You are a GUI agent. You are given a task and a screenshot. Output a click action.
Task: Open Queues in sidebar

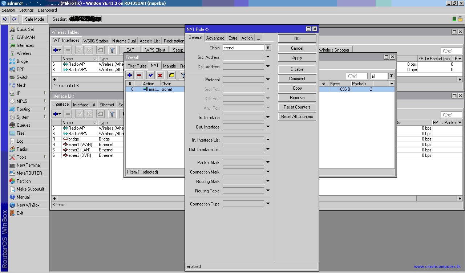coord(23,125)
